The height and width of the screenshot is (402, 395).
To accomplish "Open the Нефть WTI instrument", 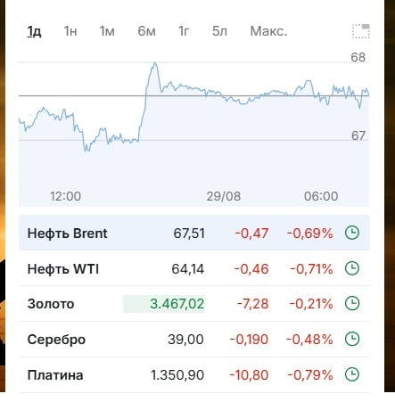I will [63, 269].
